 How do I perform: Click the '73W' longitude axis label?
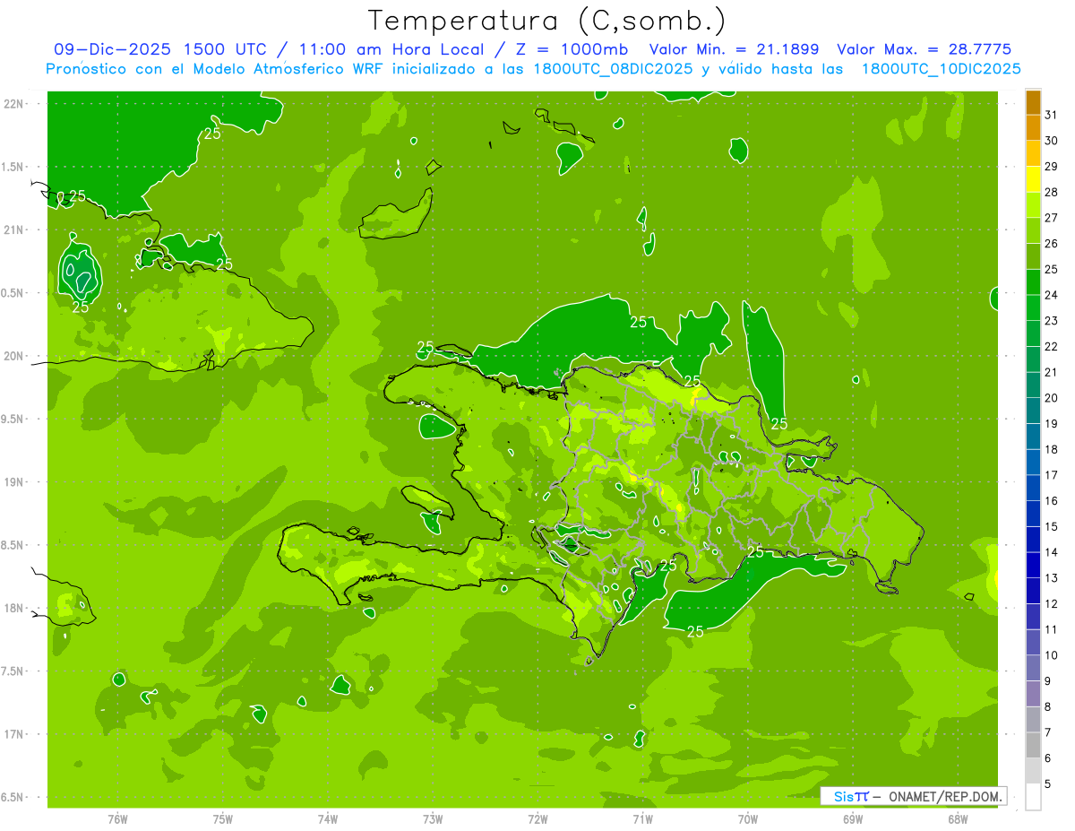[x=433, y=819]
